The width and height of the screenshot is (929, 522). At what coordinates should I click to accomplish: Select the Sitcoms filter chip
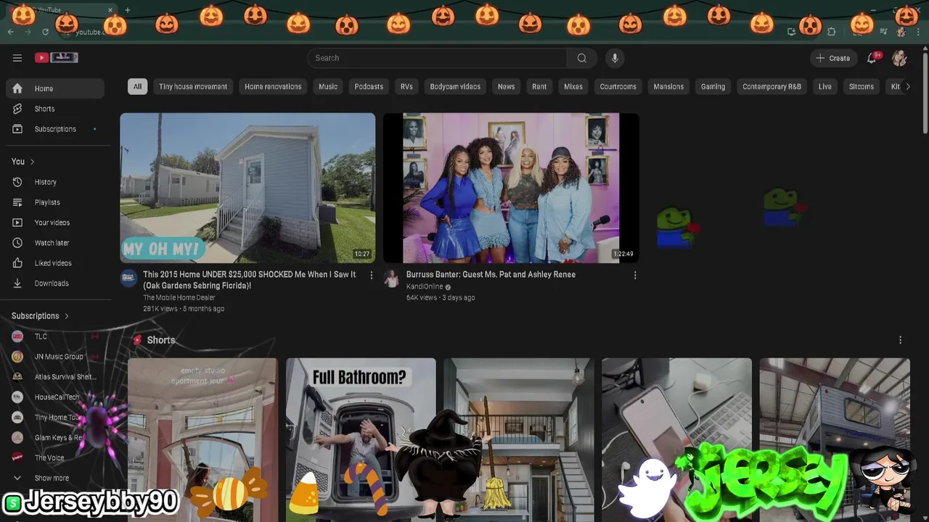coord(862,86)
